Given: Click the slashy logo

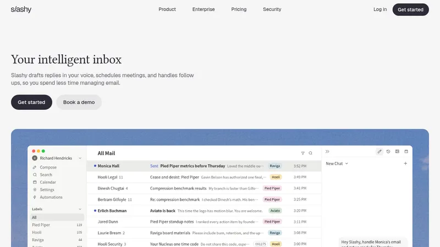Looking at the screenshot, I should pos(21,9).
